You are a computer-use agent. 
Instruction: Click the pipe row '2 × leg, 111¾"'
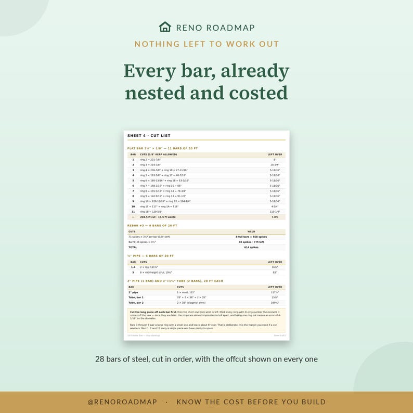coord(206,267)
